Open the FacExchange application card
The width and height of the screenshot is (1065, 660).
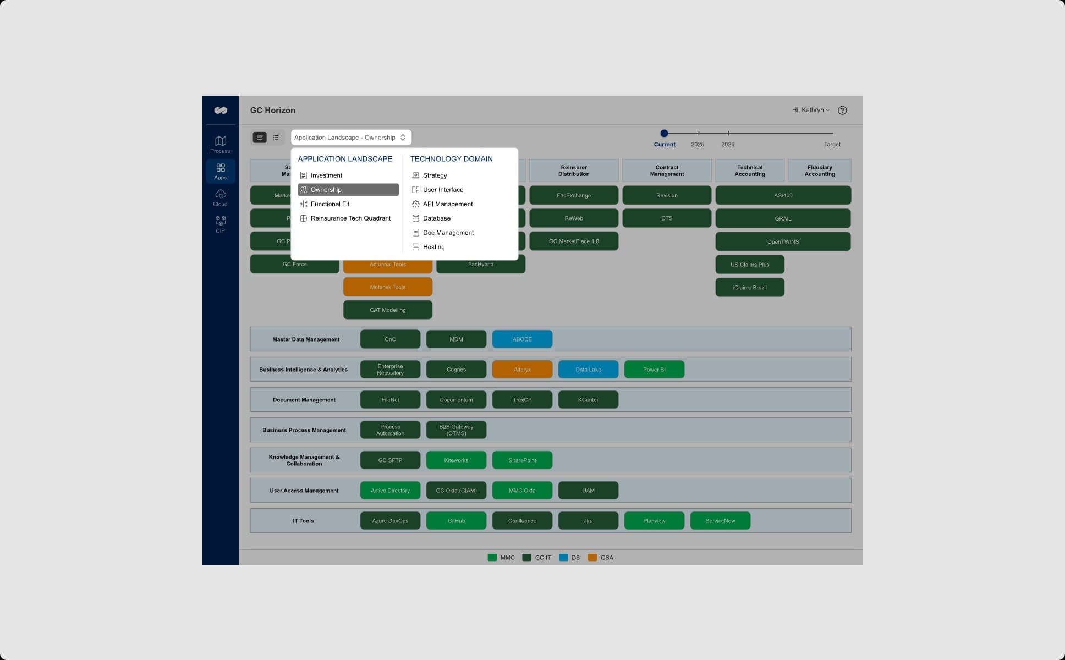tap(574, 195)
